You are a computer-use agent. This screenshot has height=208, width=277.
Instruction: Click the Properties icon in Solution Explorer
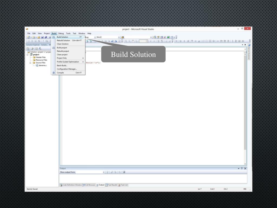[28, 48]
